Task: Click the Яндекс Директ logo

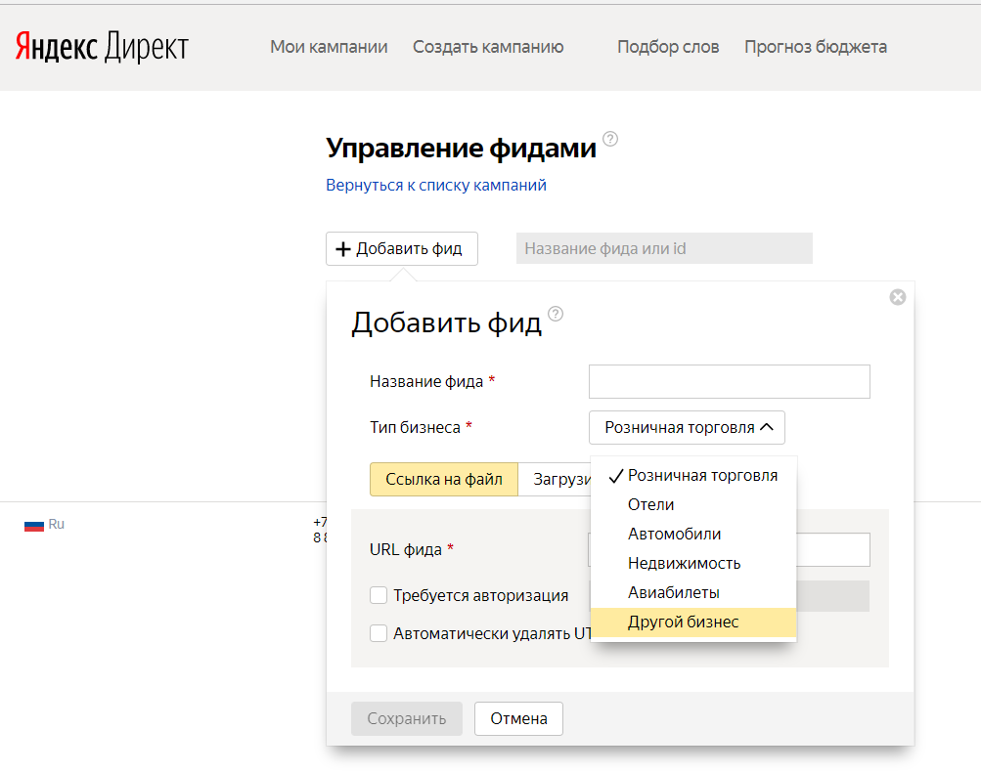Action: pyautogui.click(x=102, y=47)
